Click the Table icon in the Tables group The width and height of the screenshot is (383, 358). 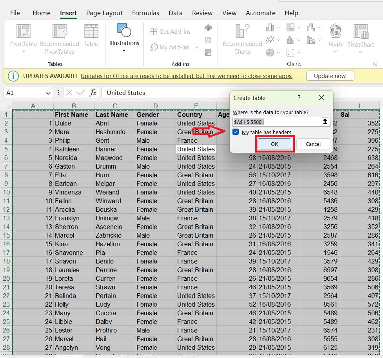[x=91, y=31]
